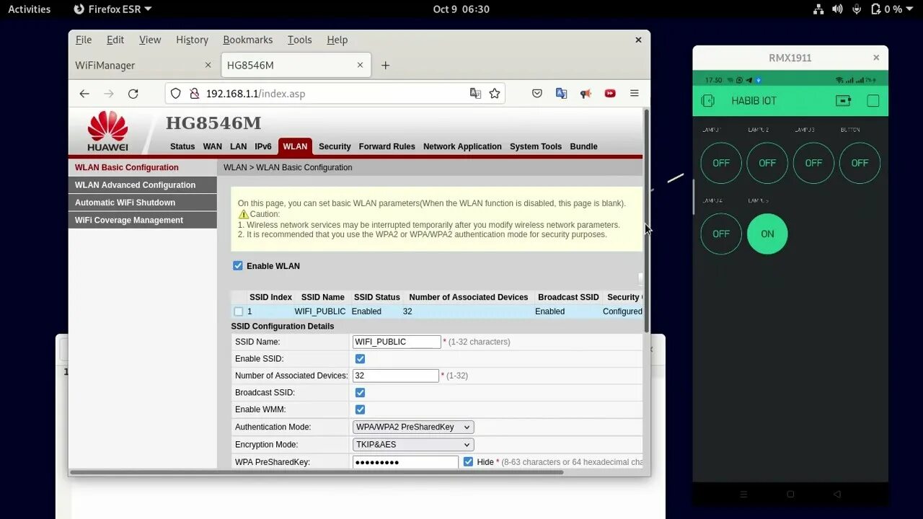Click the battery 0 % indicator

click(886, 9)
